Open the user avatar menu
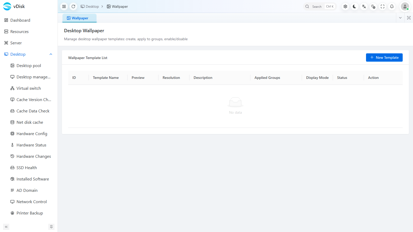413x232 pixels. [405, 6]
